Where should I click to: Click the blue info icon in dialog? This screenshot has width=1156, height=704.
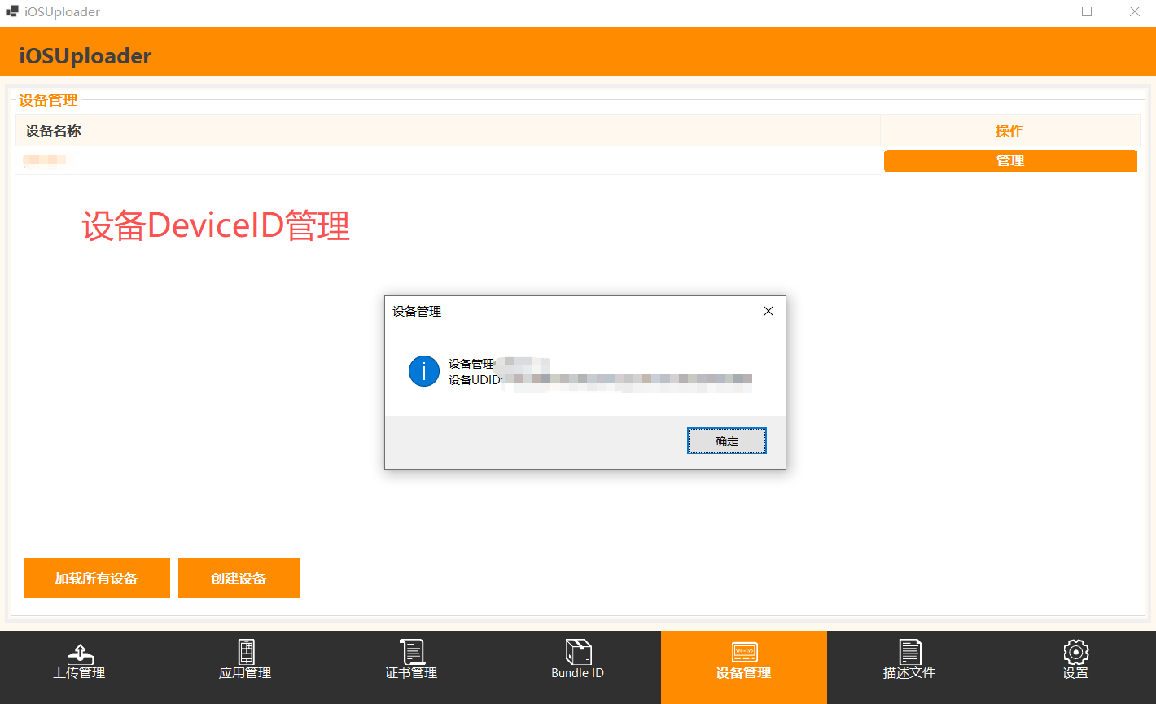424,371
